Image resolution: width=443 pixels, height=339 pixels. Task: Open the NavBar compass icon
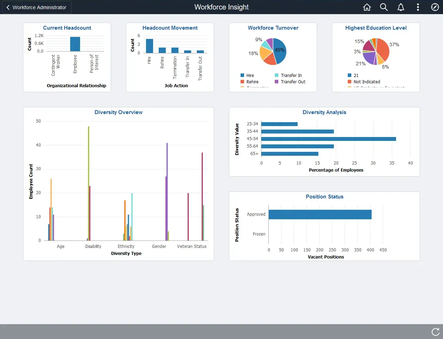pos(435,7)
